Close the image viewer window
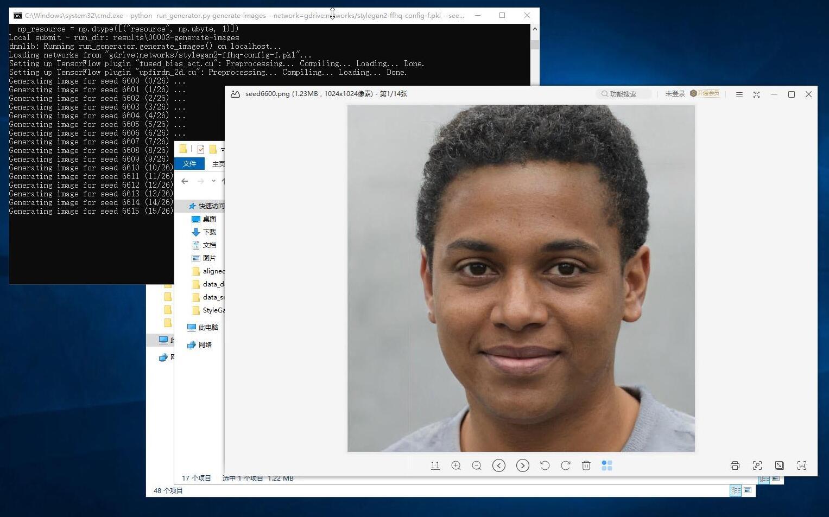Screen dimensions: 829x517 (x=808, y=94)
